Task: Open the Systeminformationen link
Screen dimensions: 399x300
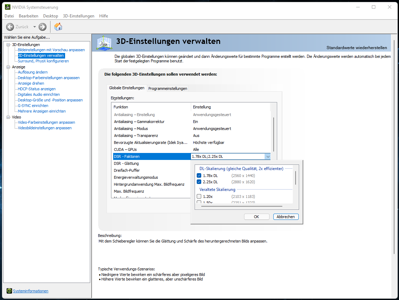Action: click(x=31, y=291)
